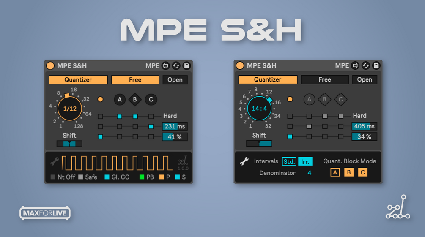Click Open button on the left device

click(x=175, y=80)
